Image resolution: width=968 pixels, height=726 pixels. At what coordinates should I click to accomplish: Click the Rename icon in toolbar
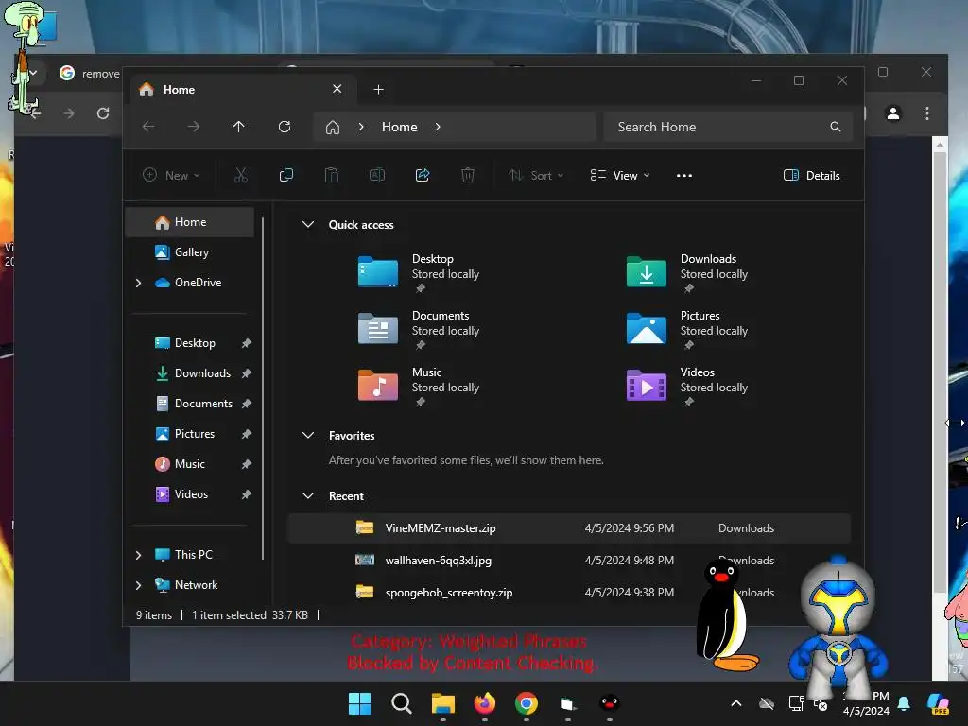(376, 175)
